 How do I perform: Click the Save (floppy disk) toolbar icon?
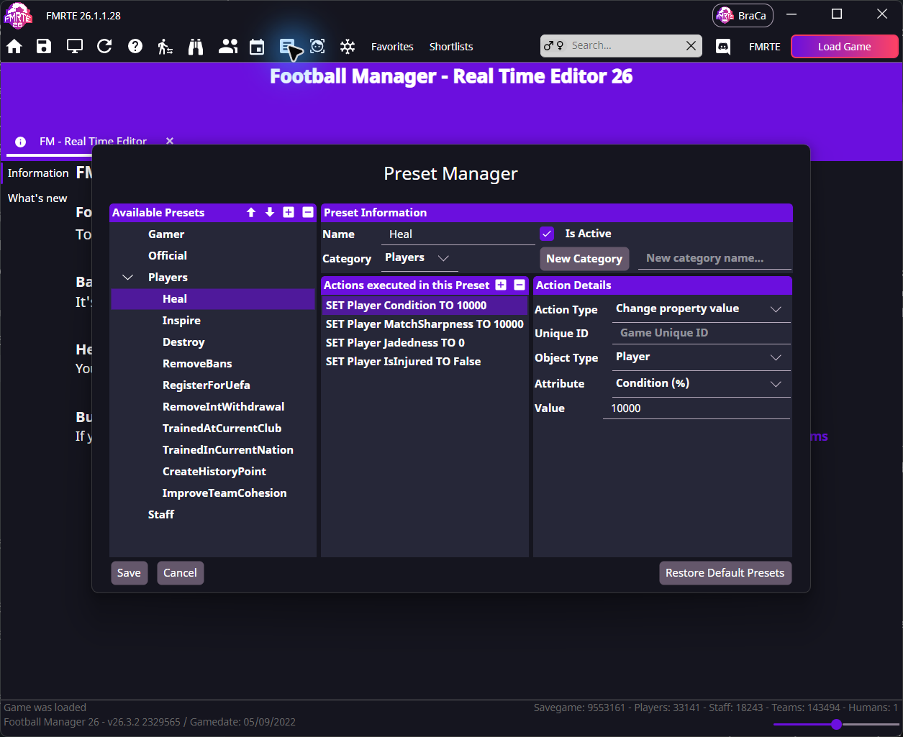44,47
